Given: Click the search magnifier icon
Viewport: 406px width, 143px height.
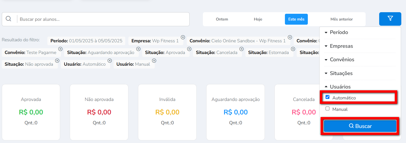Looking at the screenshot, I should [x=9, y=19].
